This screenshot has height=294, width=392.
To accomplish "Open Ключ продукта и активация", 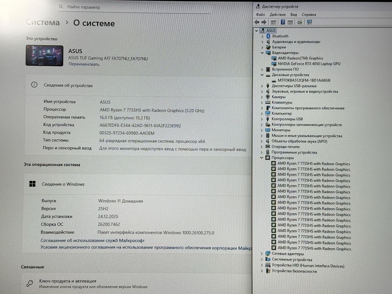I will 137,283.
